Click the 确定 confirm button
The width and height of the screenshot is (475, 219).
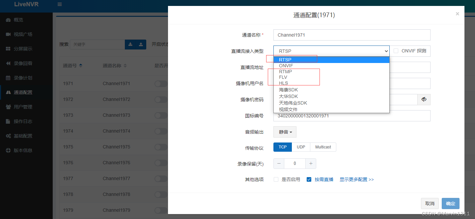point(451,203)
